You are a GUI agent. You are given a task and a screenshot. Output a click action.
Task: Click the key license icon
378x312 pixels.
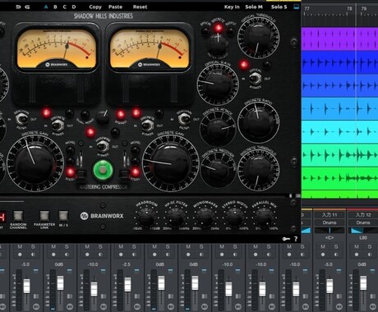pyautogui.click(x=286, y=239)
